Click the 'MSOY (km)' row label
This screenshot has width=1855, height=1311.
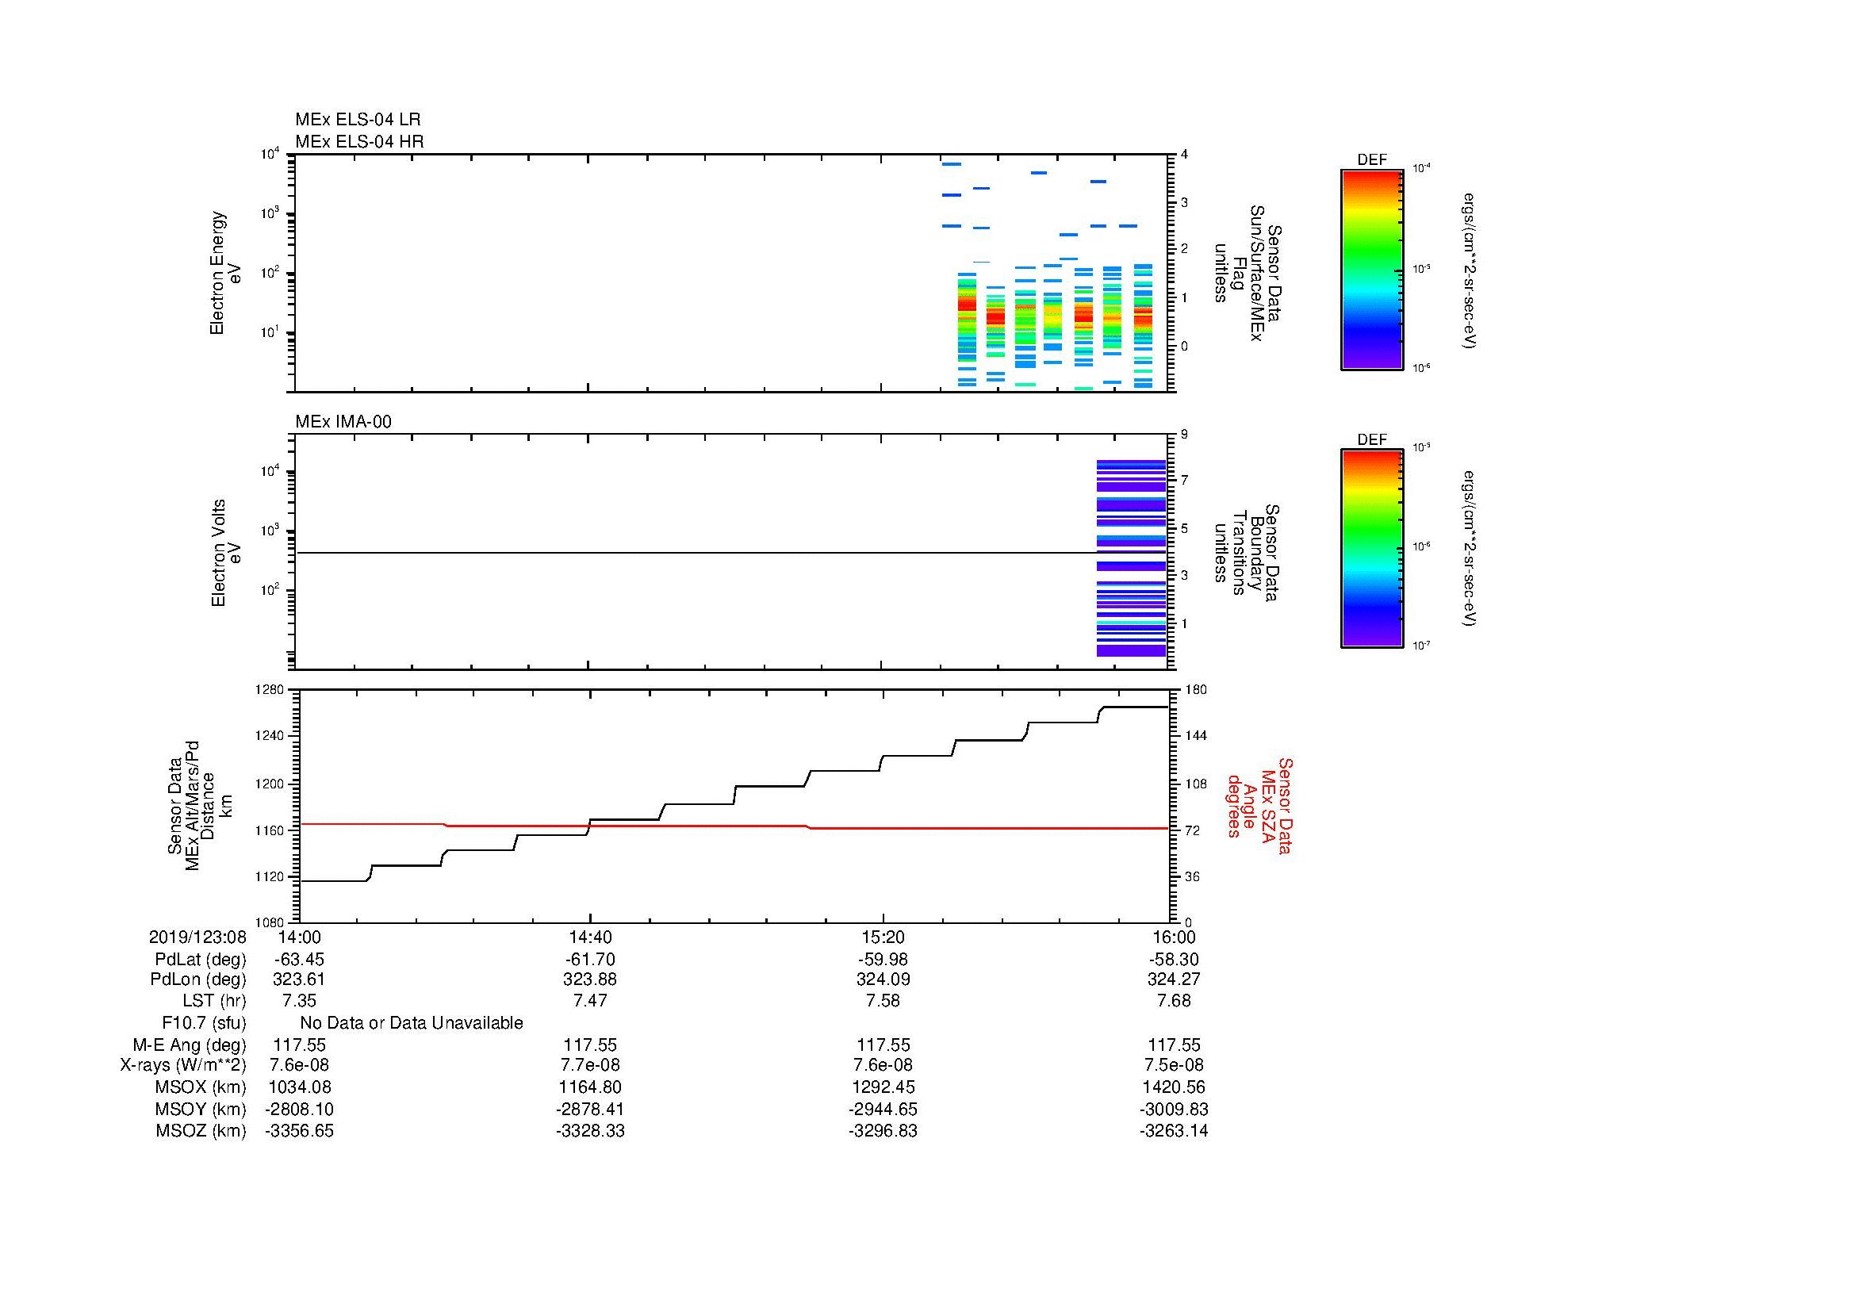[201, 1109]
